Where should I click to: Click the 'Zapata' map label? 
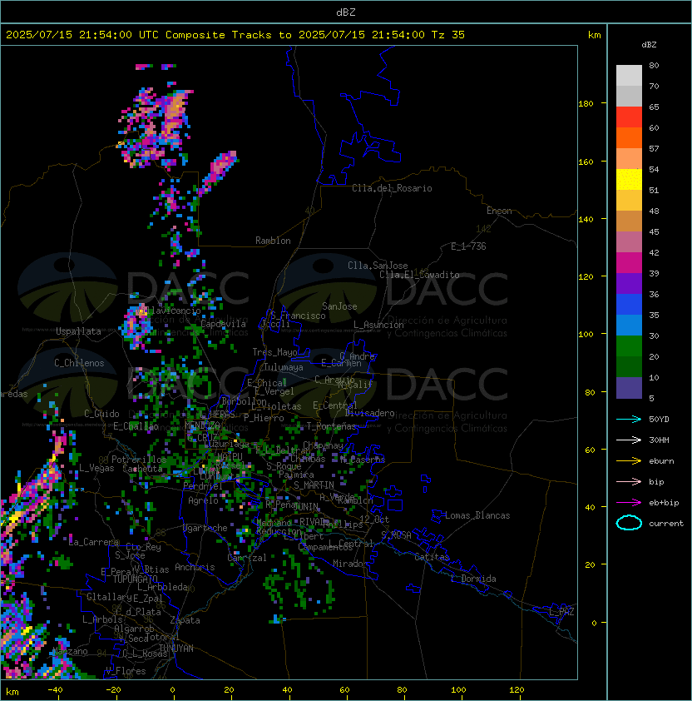coord(185,620)
